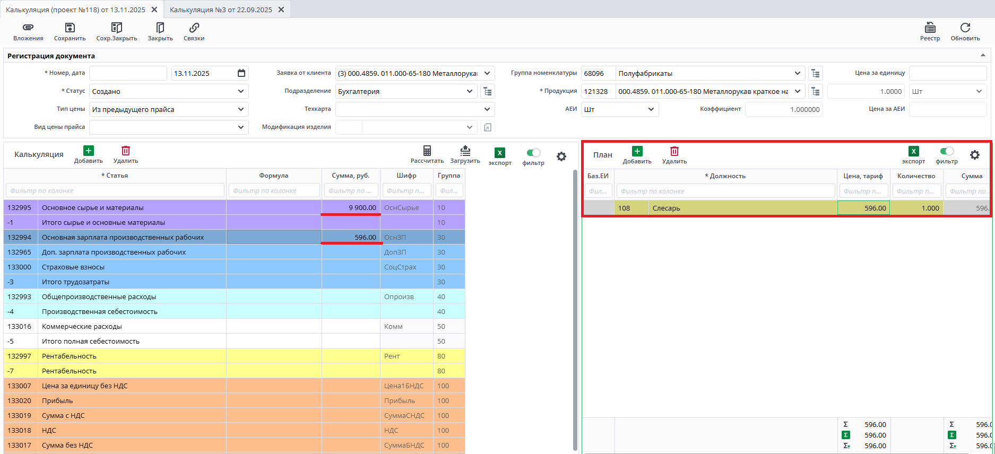Collapse the Регистрация документа section
This screenshot has height=454, width=995.
tap(983, 56)
